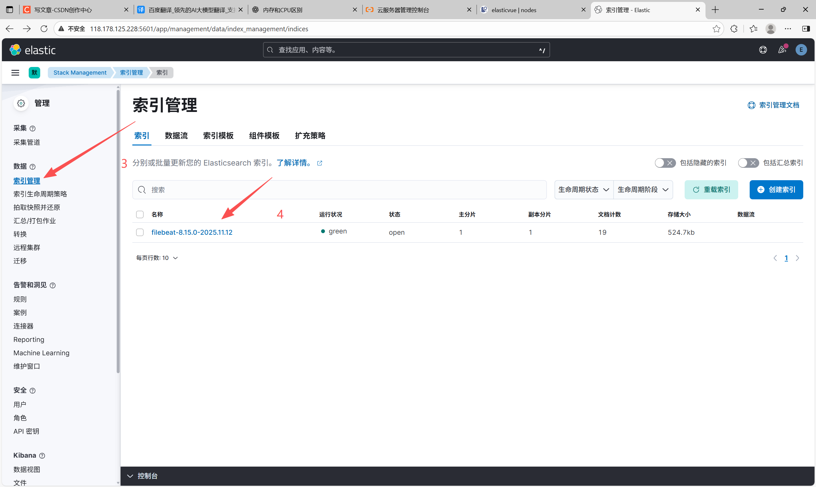This screenshot has width=816, height=487.
Task: Switch to the 索引模板 tab
Action: pos(218,136)
